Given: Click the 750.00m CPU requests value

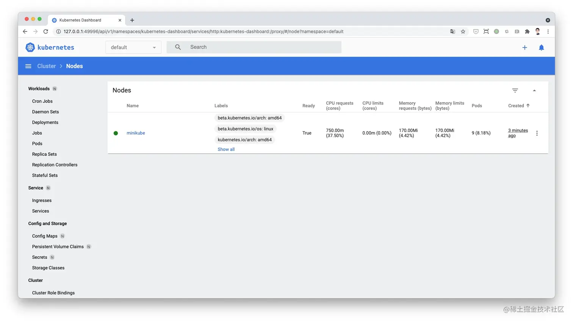Looking at the screenshot, I should [x=335, y=133].
